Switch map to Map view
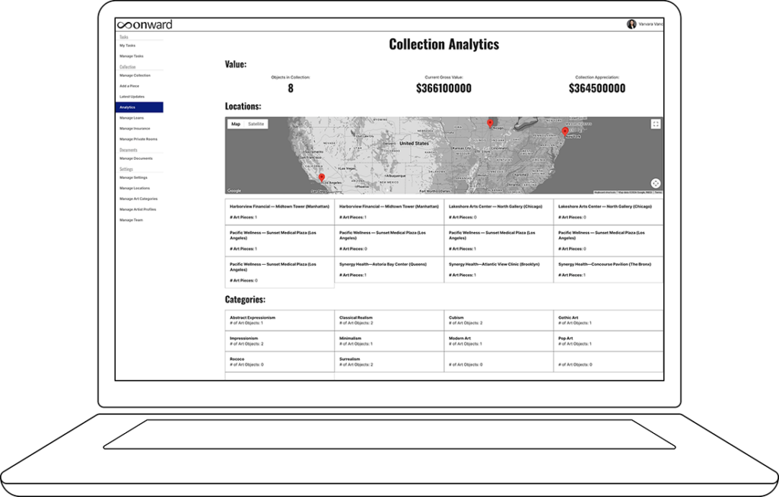Image resolution: width=779 pixels, height=497 pixels. [x=236, y=124]
